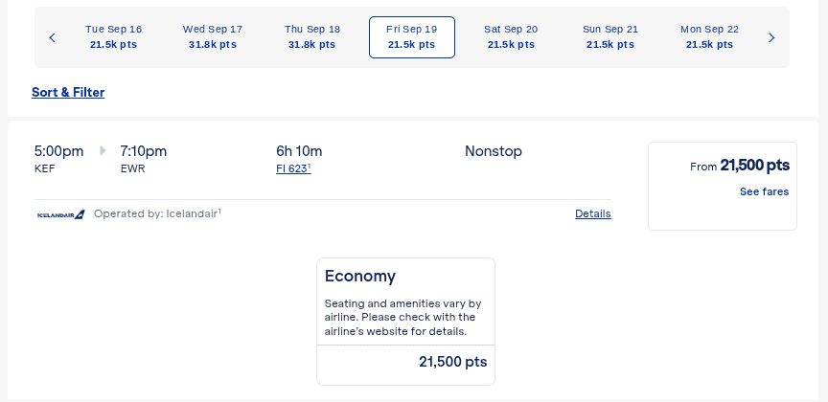
Task: Choose Thu Sep 18 for 31.8k pts
Action: click(x=312, y=37)
